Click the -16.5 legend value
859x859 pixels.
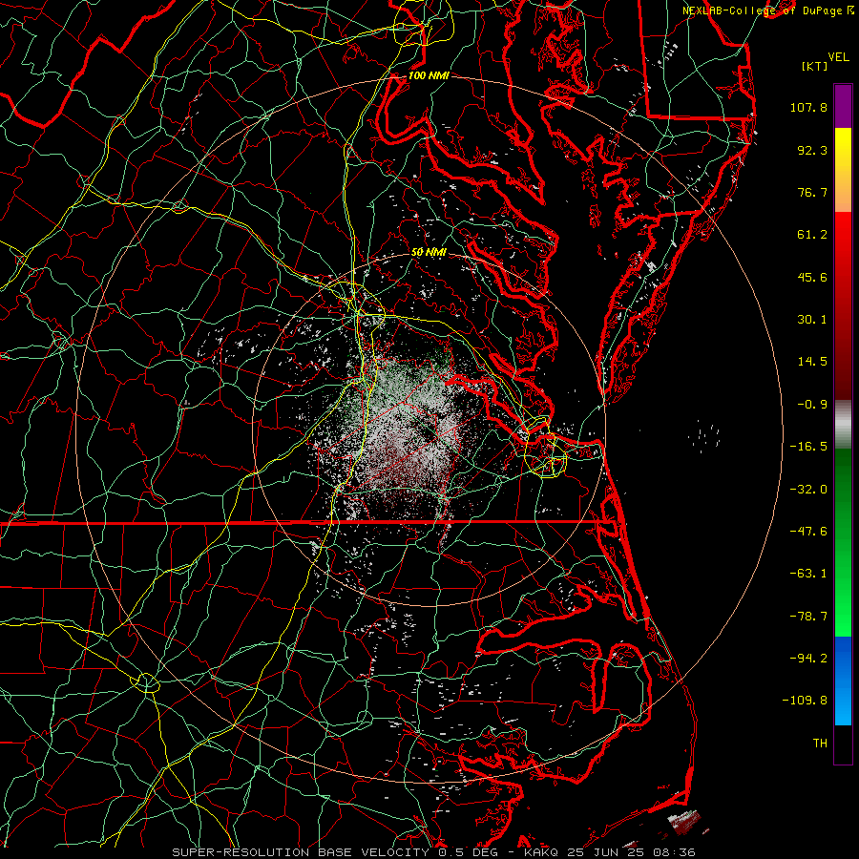click(808, 447)
